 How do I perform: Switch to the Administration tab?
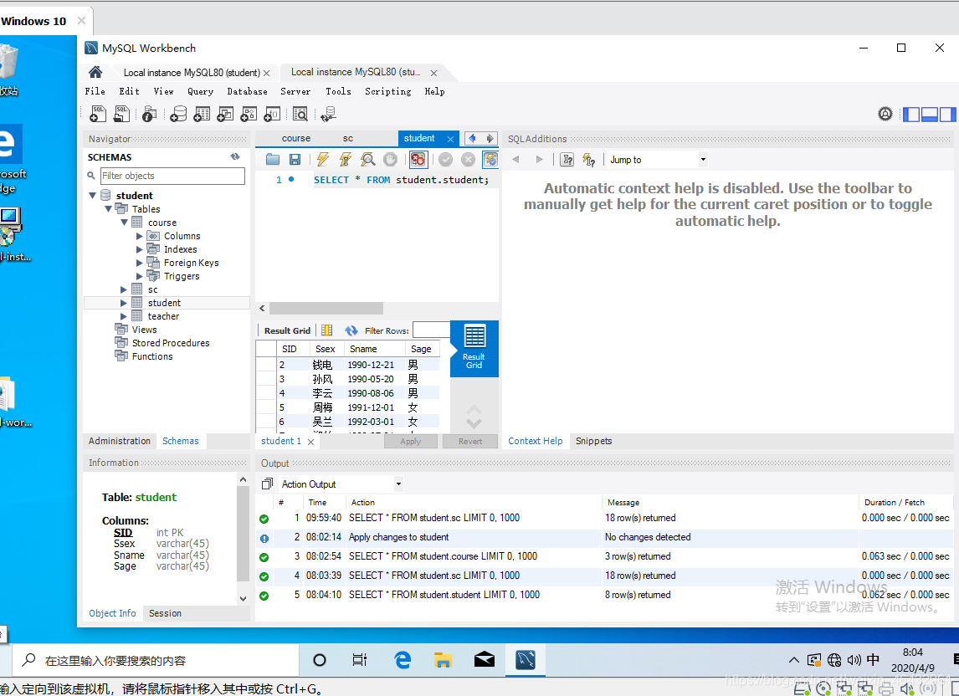point(120,441)
